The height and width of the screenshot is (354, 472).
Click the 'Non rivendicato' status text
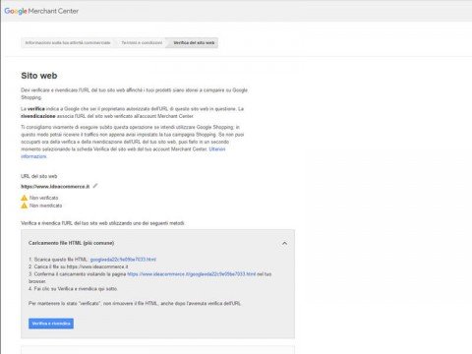pos(45,206)
